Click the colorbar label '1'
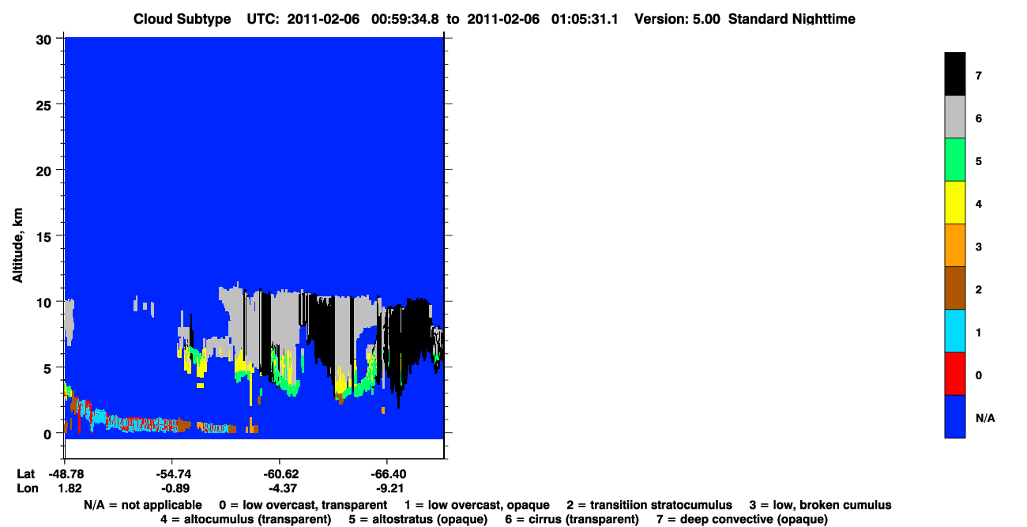This screenshot has width=1027, height=527. click(979, 332)
